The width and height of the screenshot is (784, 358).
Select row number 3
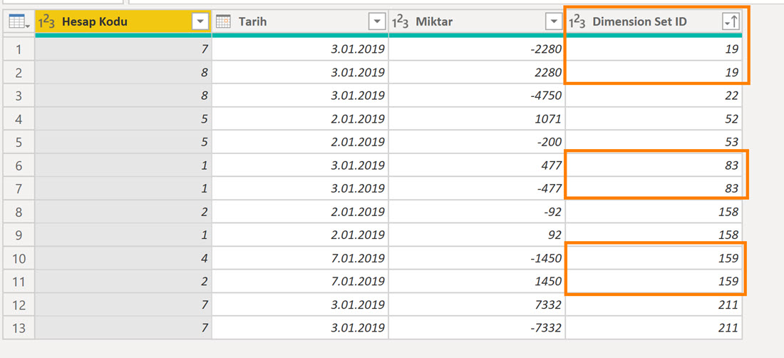(19, 96)
